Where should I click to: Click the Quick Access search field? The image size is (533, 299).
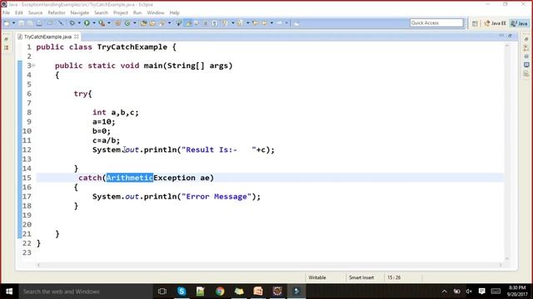[436, 22]
